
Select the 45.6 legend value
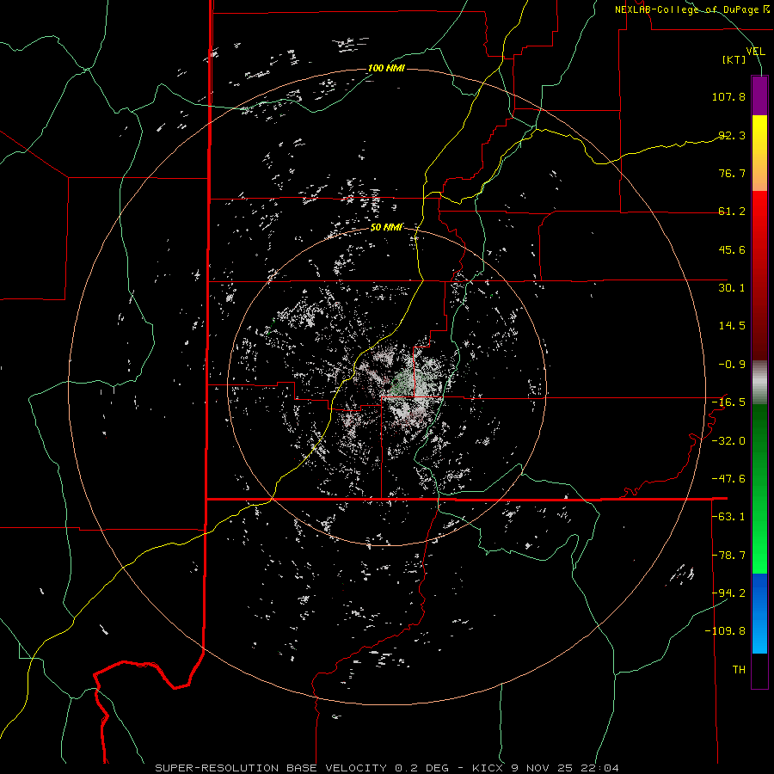[x=732, y=249]
